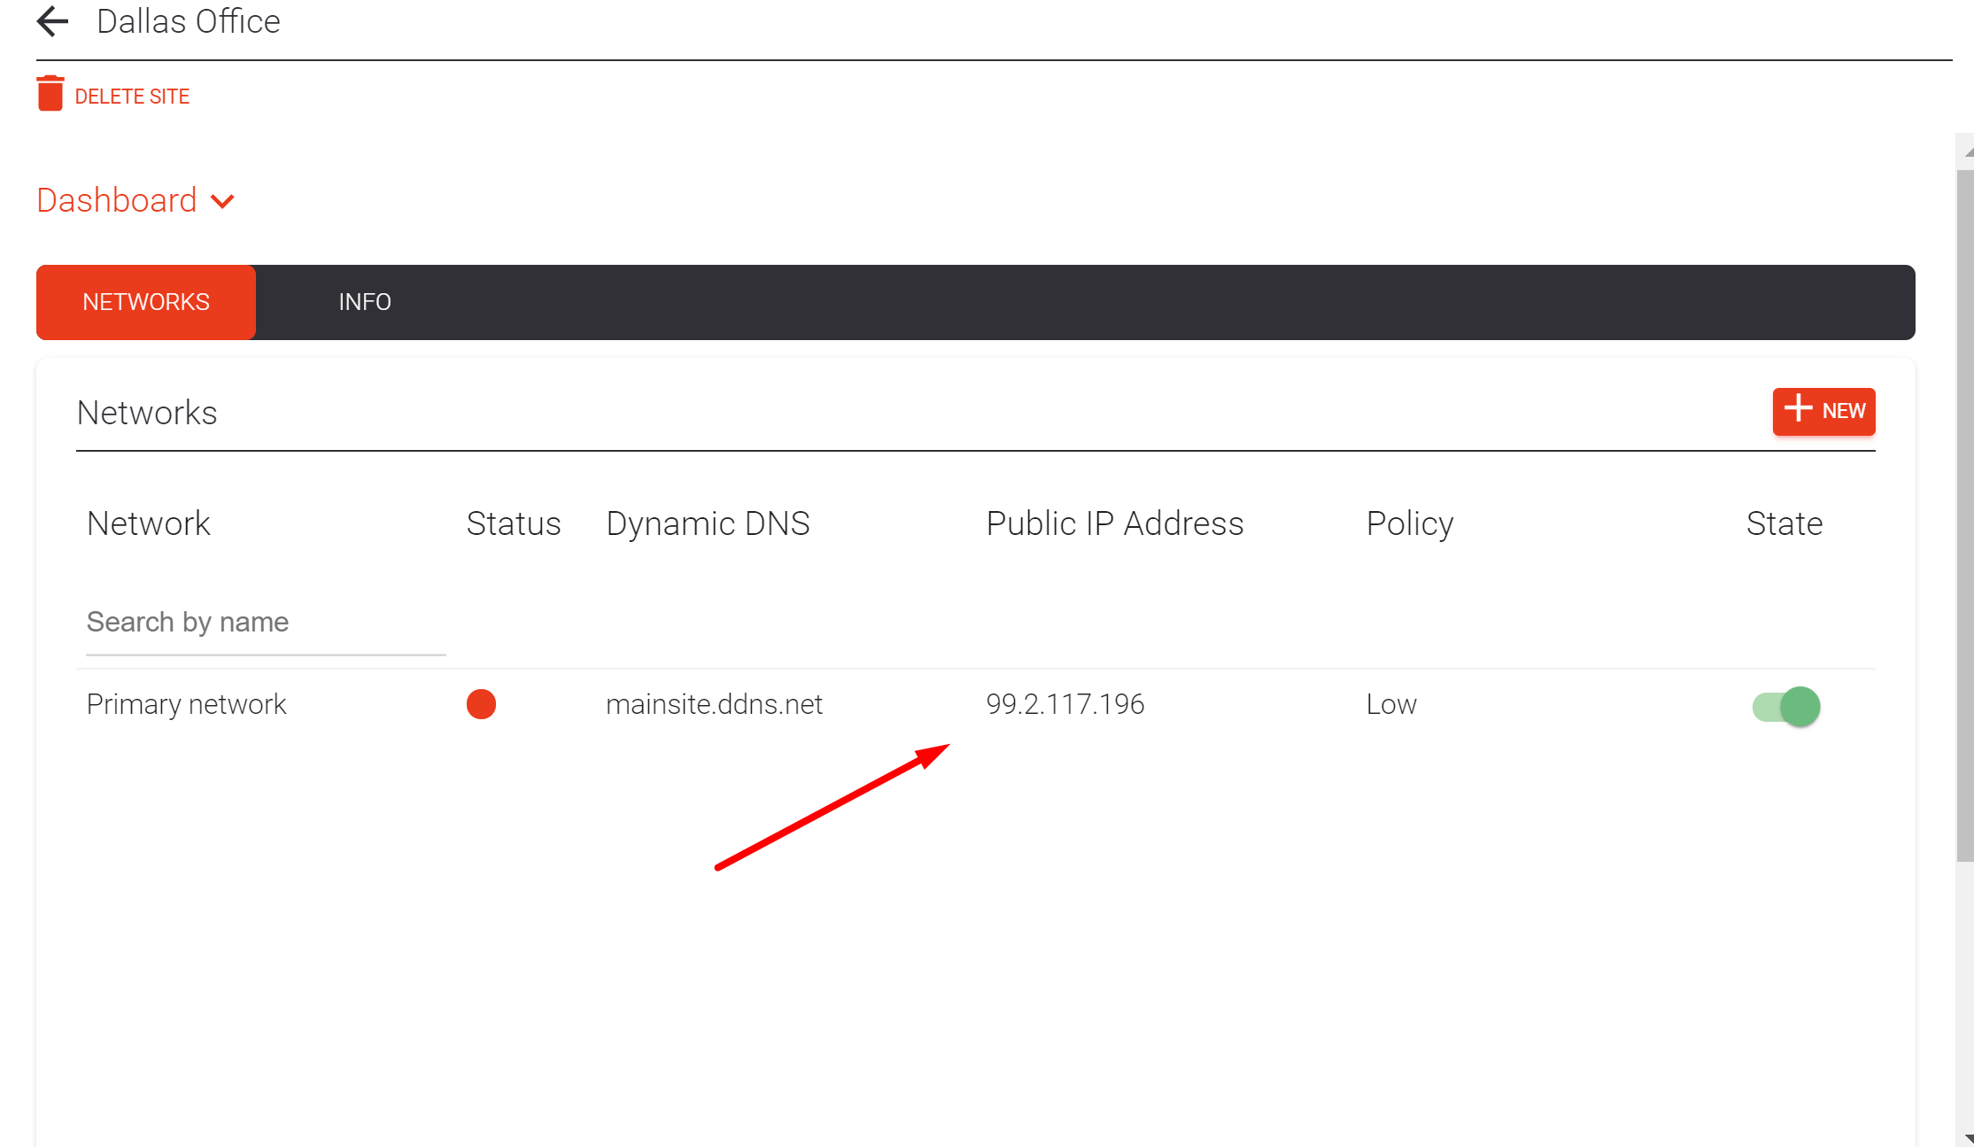
Task: Focus the Search by name field
Action: [266, 623]
